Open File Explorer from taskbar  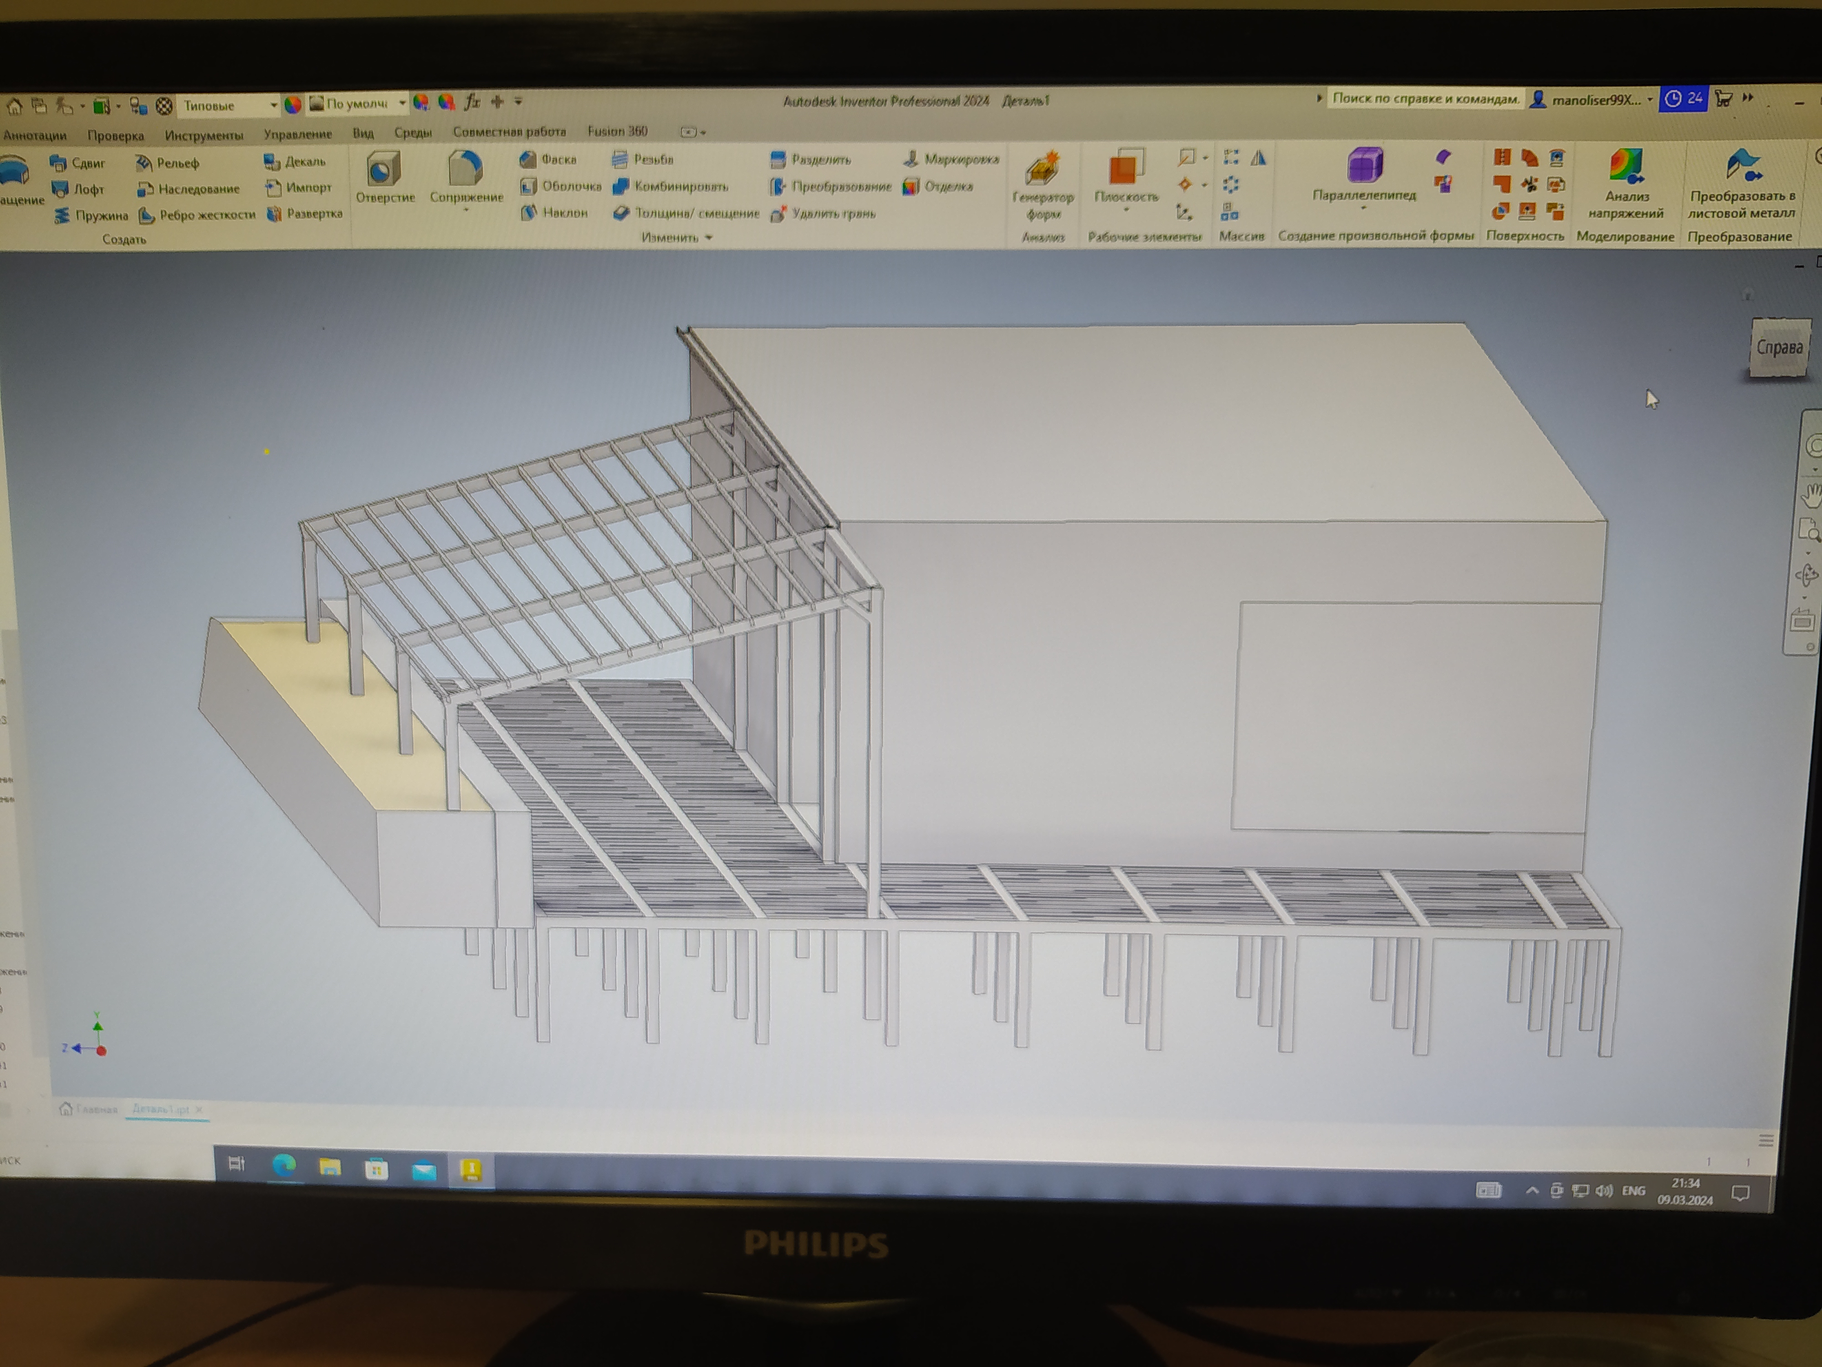(x=329, y=1167)
